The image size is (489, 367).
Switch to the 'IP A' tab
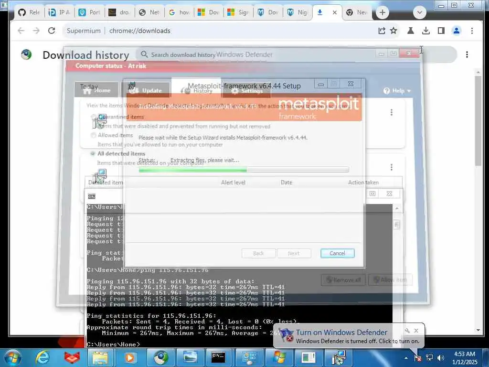click(59, 12)
